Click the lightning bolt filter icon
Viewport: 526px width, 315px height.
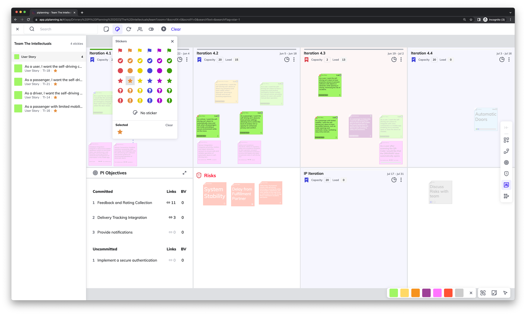click(x=164, y=29)
